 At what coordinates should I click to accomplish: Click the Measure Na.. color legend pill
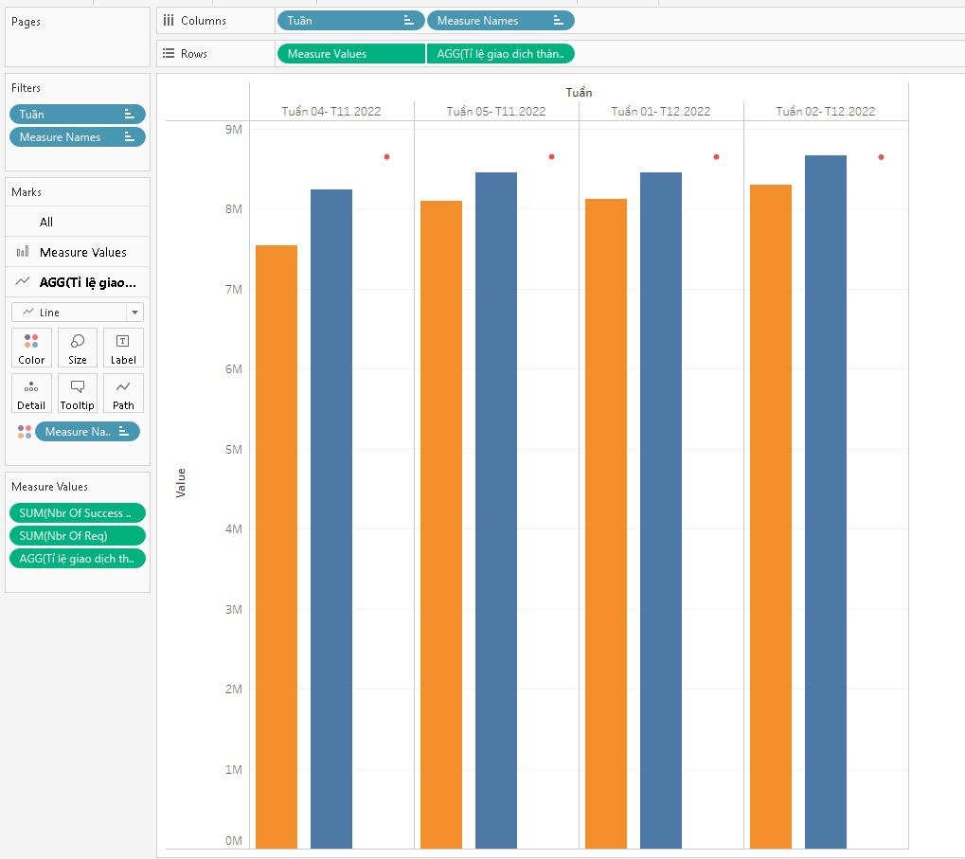pyautogui.click(x=82, y=431)
